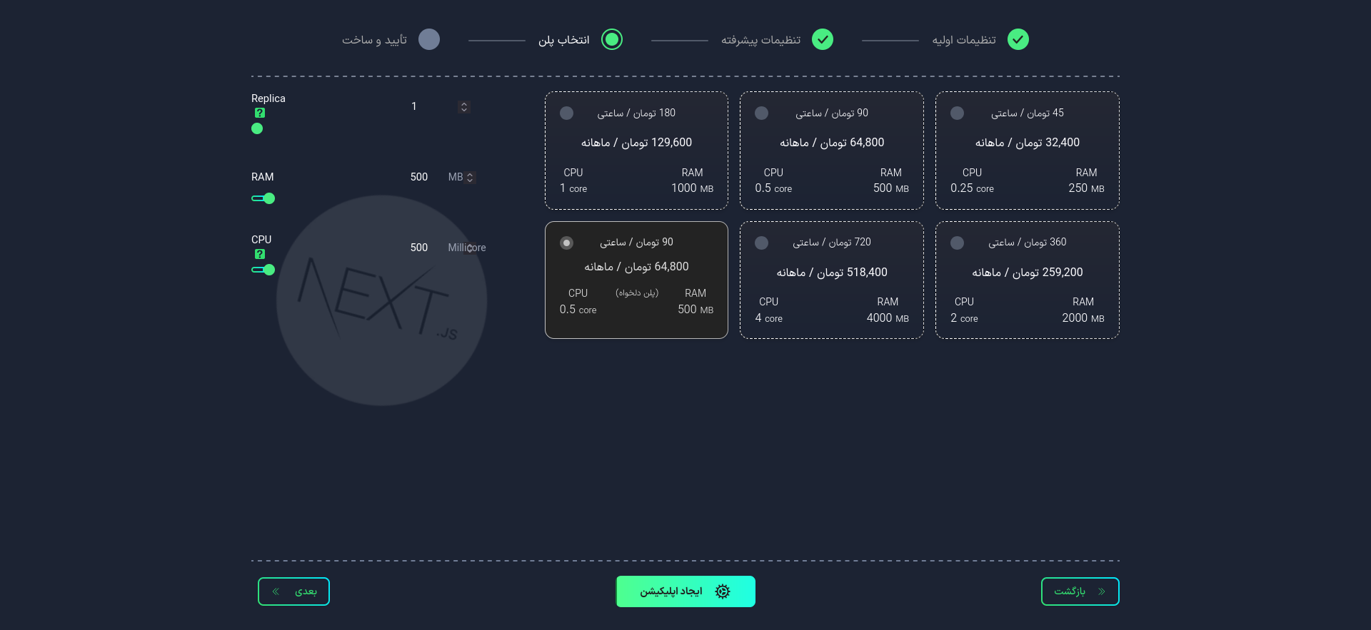Viewport: 1371px width, 630px height.
Task: Go to تأیید و ساخت step label
Action: coord(374,40)
